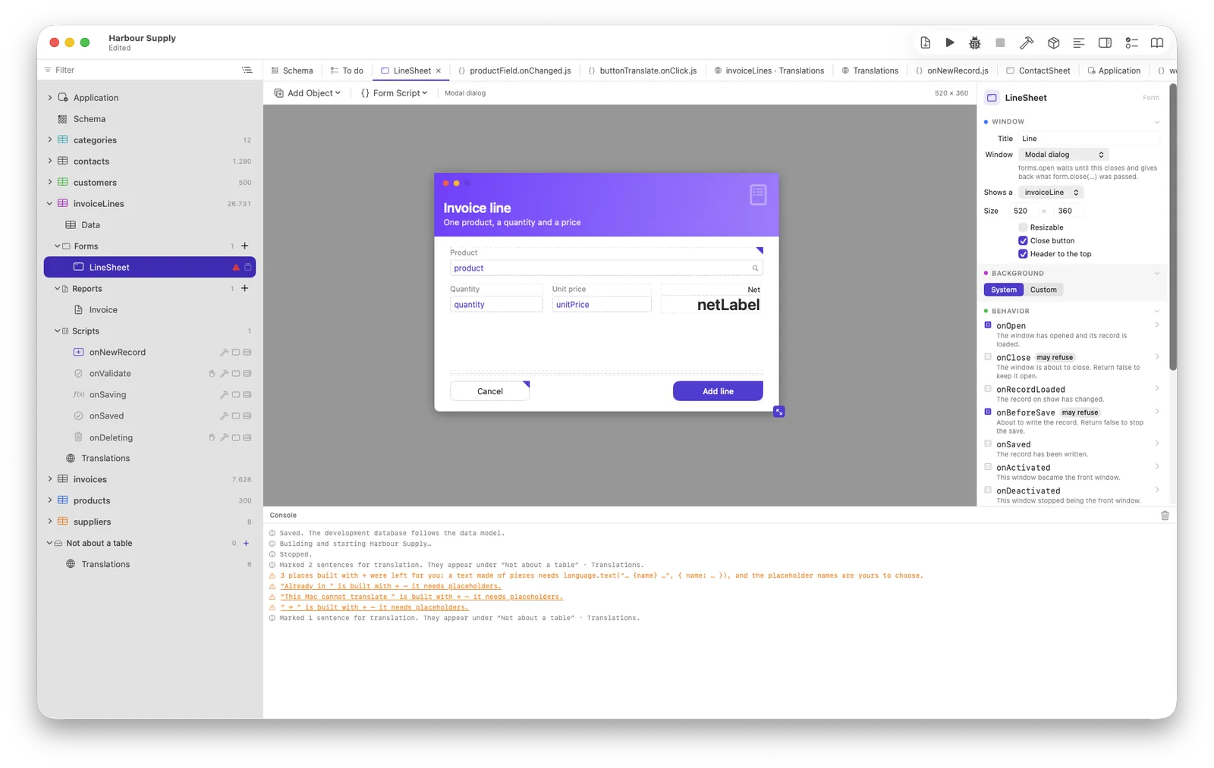1214x768 pixels.
Task: Uncheck the Close button checkbox
Action: click(x=1023, y=241)
